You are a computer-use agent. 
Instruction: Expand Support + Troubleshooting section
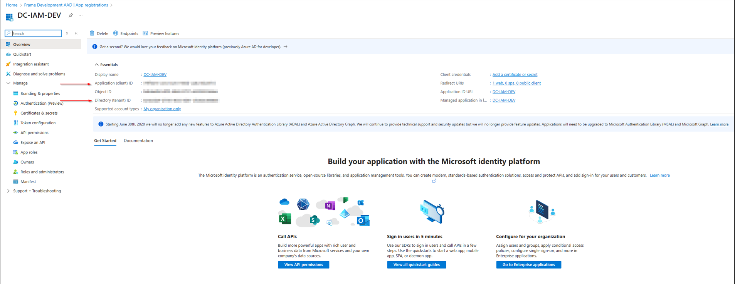pos(8,191)
